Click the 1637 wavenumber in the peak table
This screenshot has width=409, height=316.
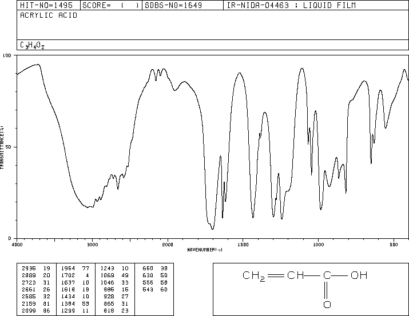click(x=68, y=282)
